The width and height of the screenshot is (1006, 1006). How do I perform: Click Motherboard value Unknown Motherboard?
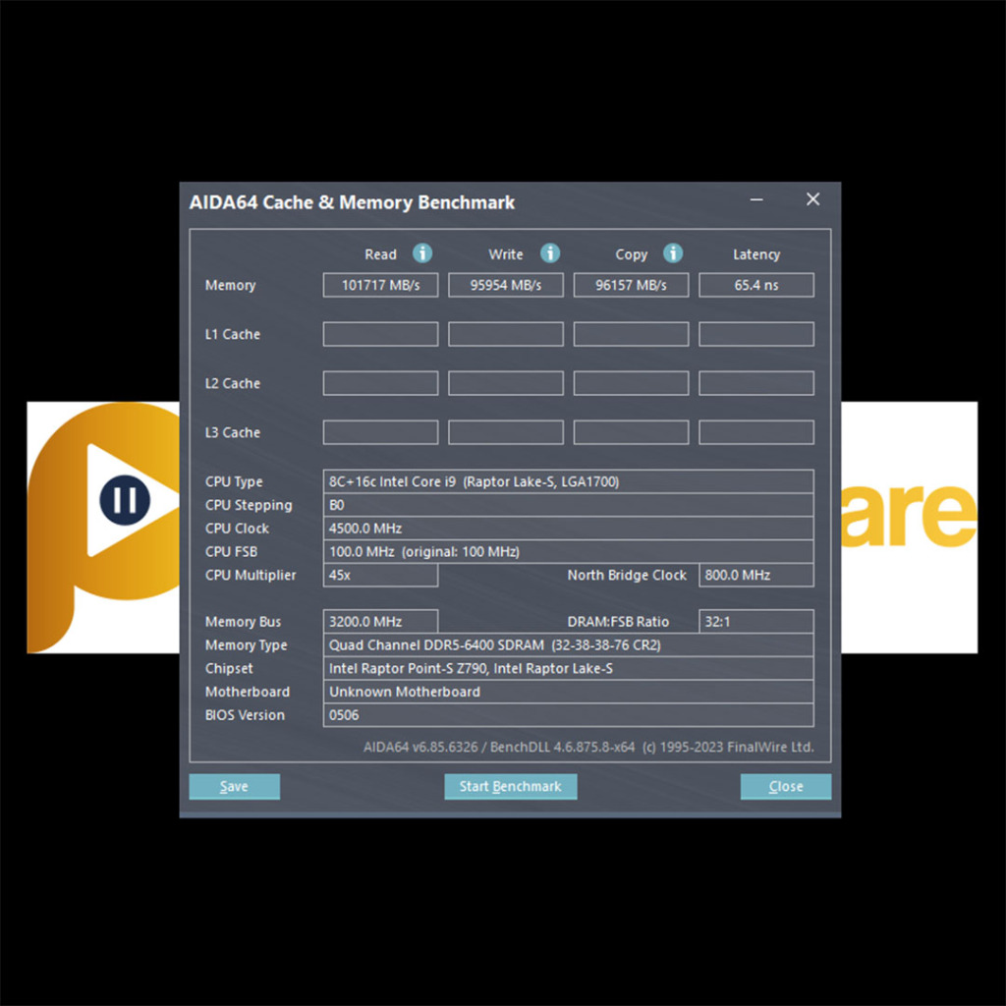pyautogui.click(x=569, y=692)
